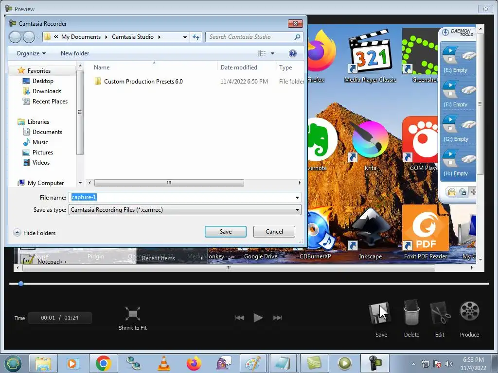
Task: Select Recent Places under Favorites
Action: click(x=50, y=101)
